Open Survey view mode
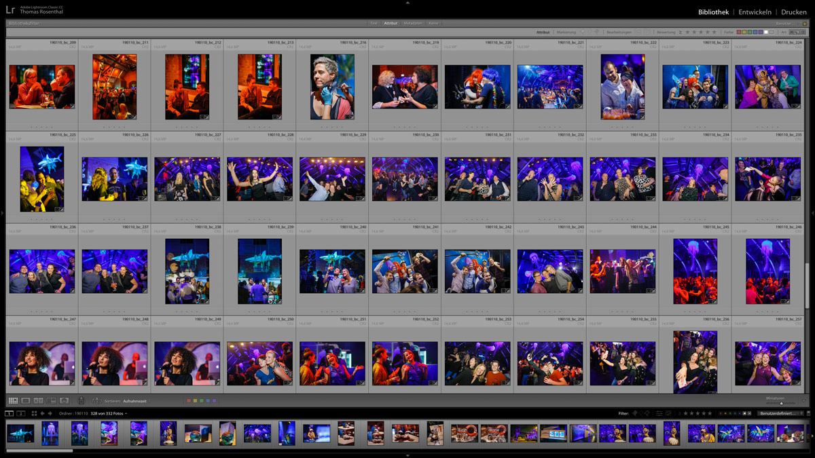815x458 pixels. tap(52, 401)
